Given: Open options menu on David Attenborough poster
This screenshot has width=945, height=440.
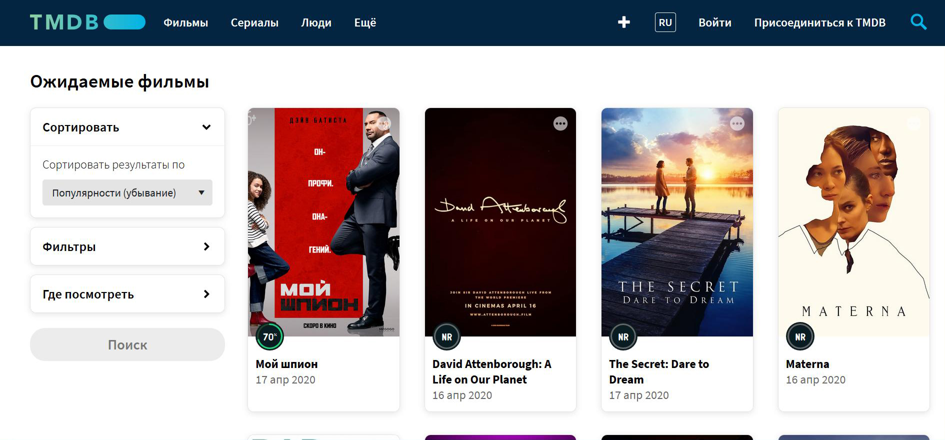Looking at the screenshot, I should click(560, 123).
